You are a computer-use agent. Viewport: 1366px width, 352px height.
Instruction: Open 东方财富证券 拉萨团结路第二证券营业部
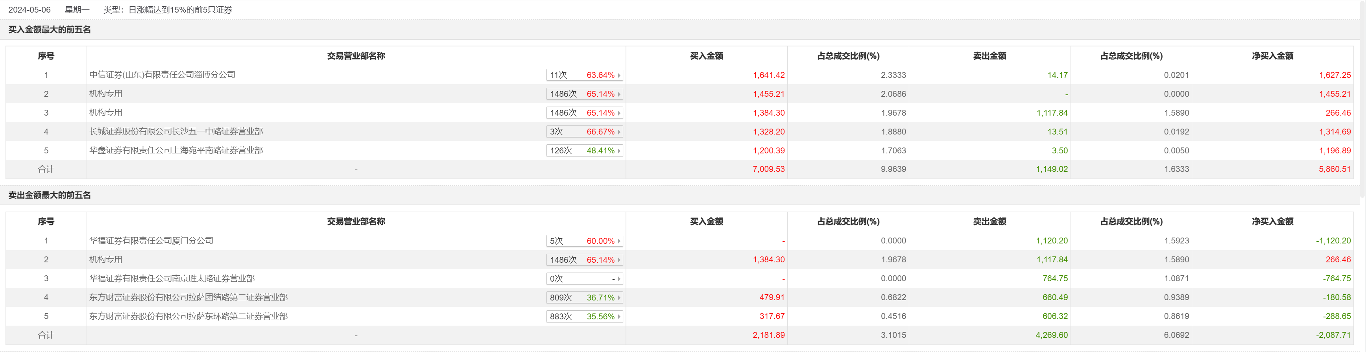point(188,297)
